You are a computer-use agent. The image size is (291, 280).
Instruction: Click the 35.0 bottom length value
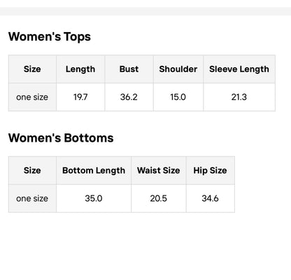pos(94,198)
